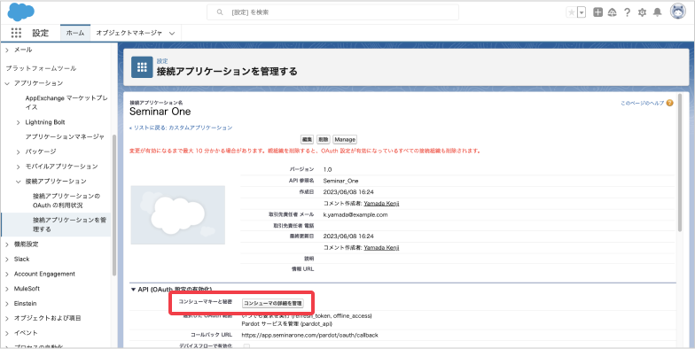
Task: Expand the オブジェクトおよび項目 sidebar section
Action: pyautogui.click(x=7, y=319)
